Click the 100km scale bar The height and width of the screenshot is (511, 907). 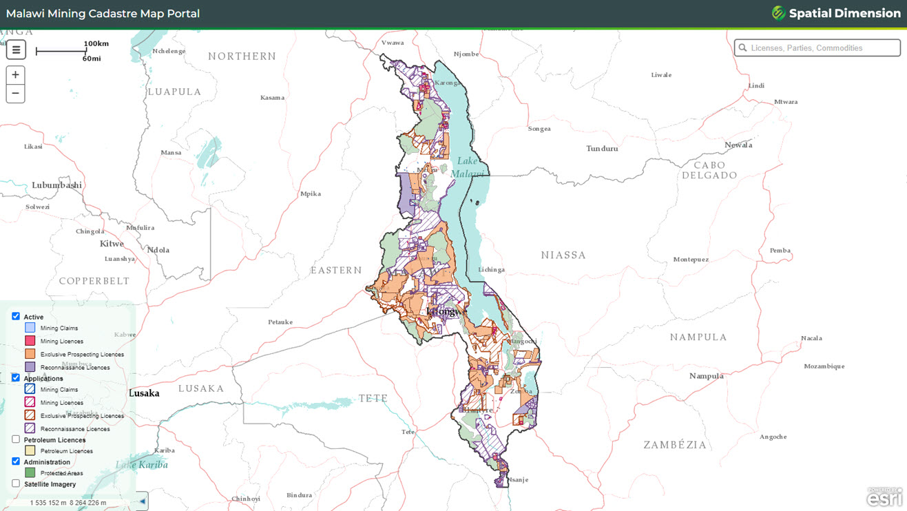(x=72, y=50)
